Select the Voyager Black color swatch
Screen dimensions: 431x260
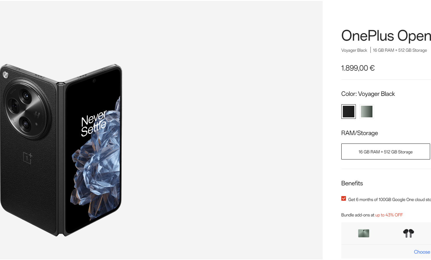(x=348, y=112)
